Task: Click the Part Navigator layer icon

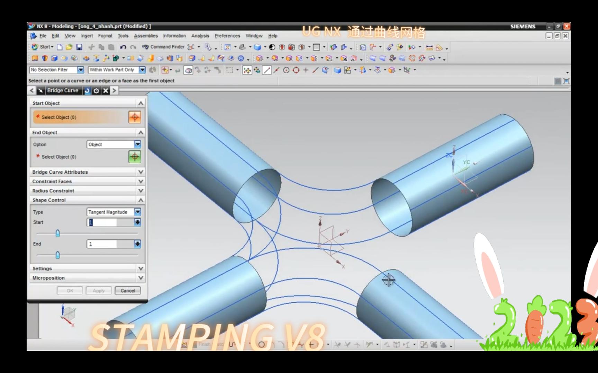Action: [x=363, y=47]
